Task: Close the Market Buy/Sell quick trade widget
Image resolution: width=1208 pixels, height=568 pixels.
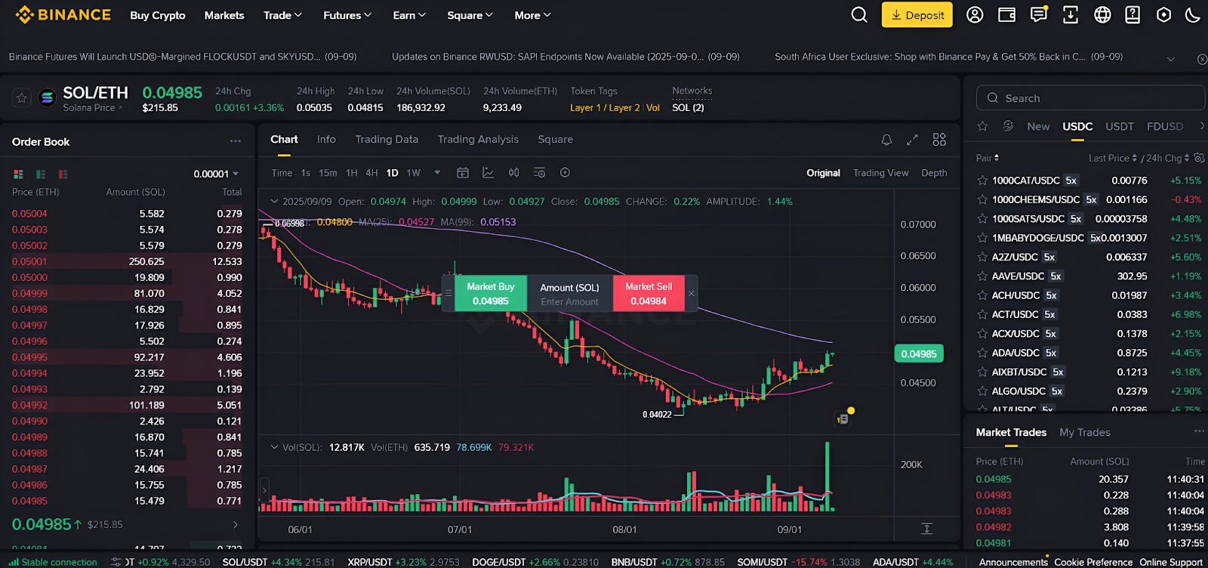Action: click(x=691, y=294)
